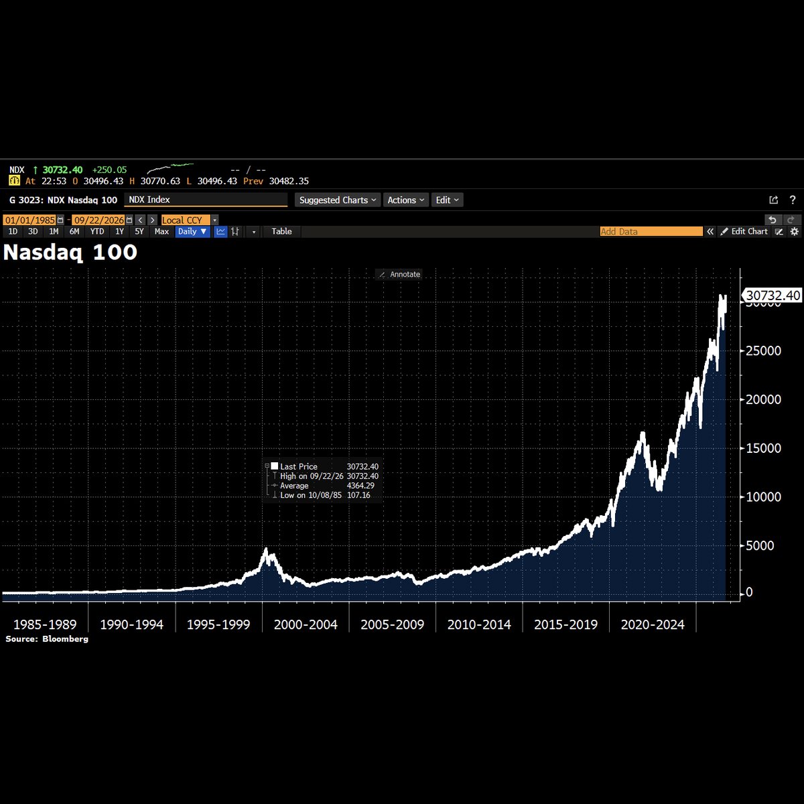Click the intraday sparkline mini chart

click(x=171, y=168)
